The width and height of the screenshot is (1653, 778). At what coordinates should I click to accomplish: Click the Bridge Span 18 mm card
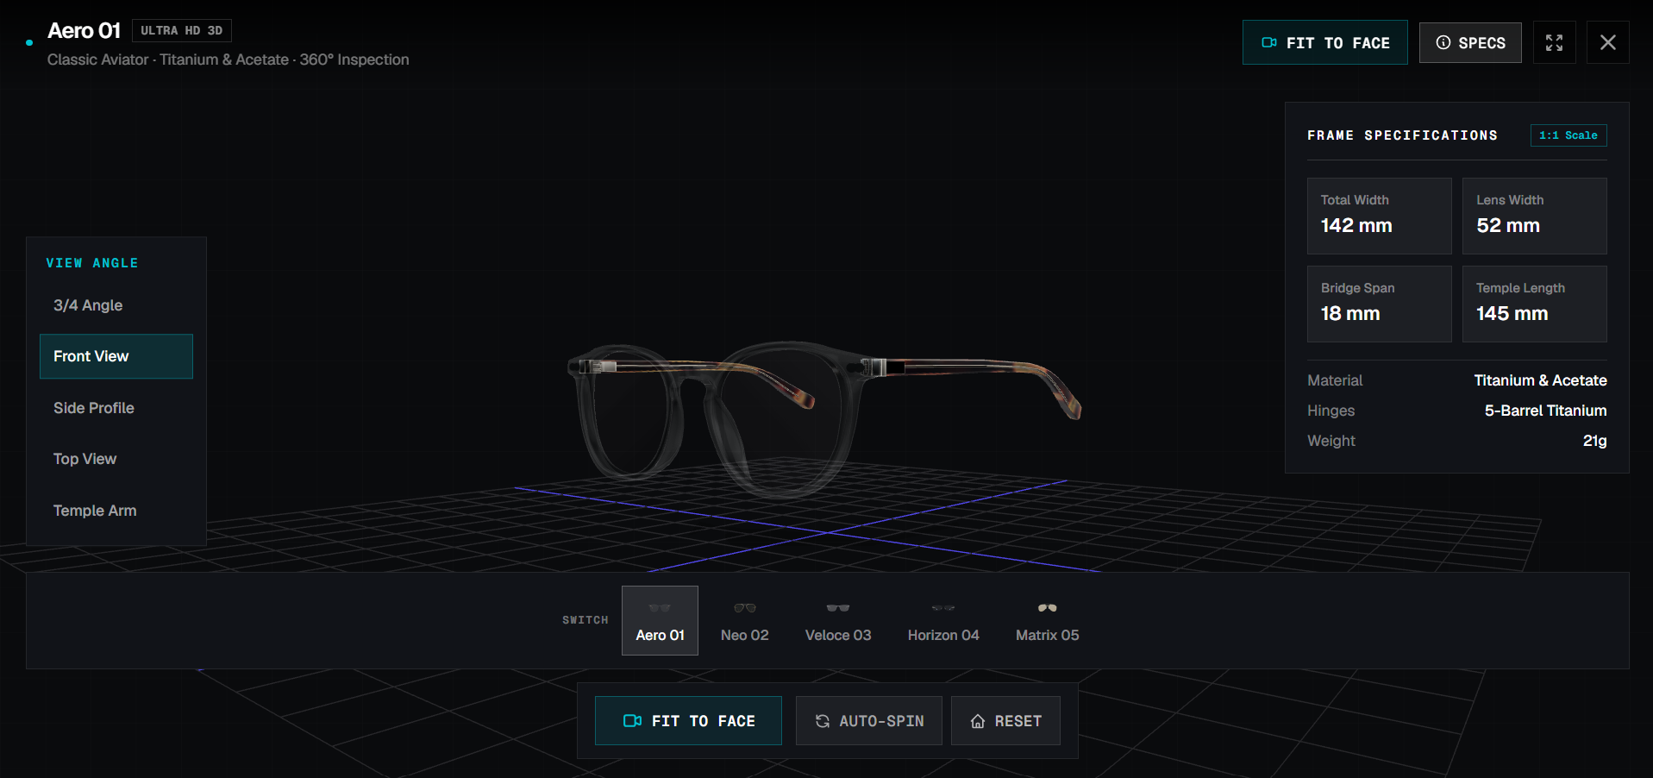click(x=1380, y=304)
